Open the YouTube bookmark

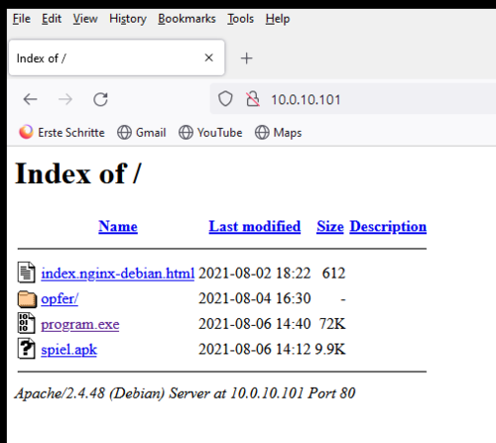pyautogui.click(x=210, y=133)
